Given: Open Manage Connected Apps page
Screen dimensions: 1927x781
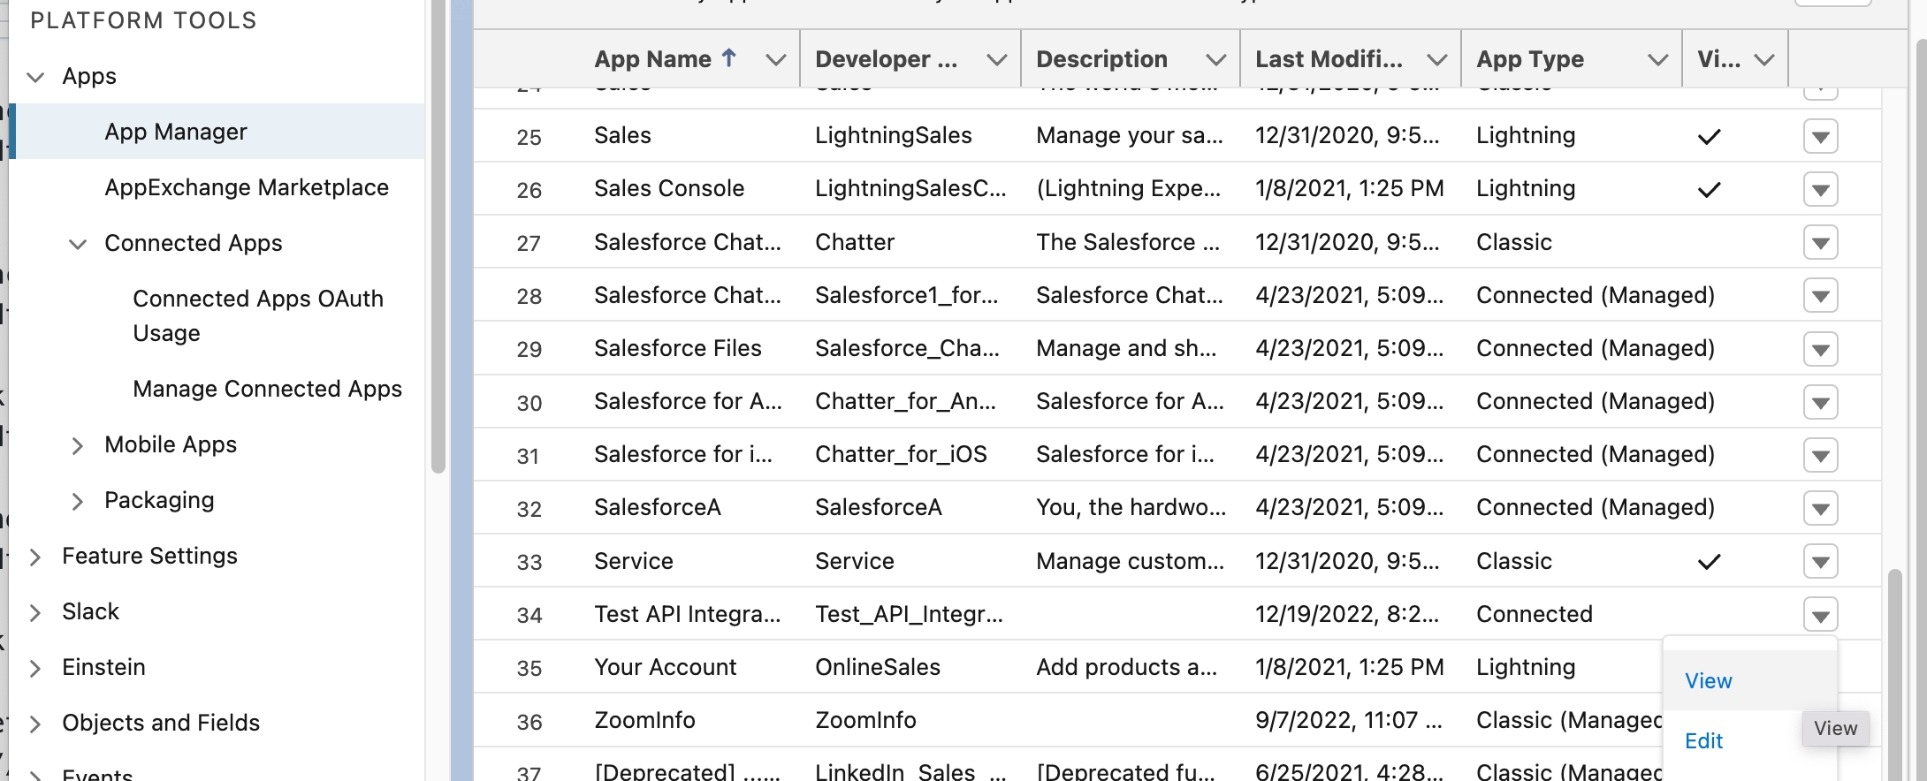Looking at the screenshot, I should pyautogui.click(x=267, y=389).
